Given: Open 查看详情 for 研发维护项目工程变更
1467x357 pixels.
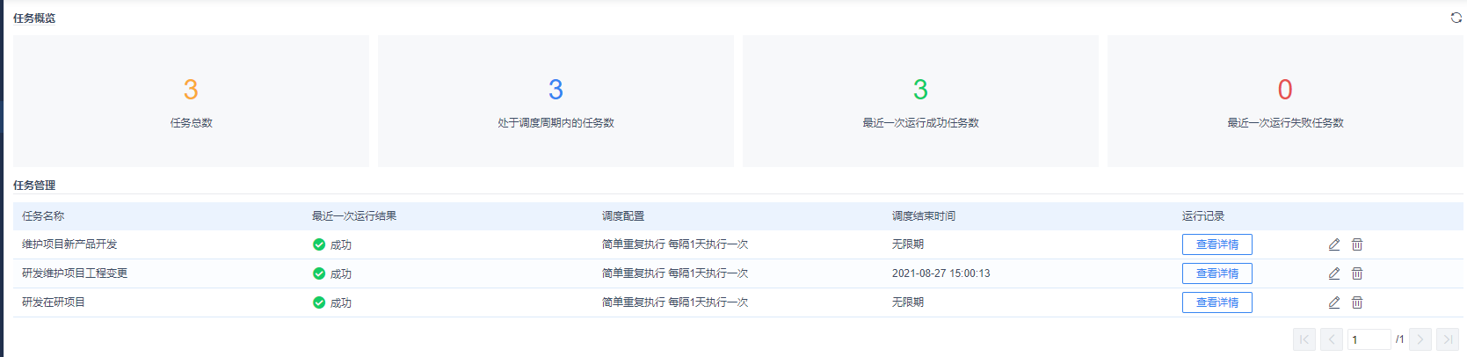Looking at the screenshot, I should click(1216, 273).
